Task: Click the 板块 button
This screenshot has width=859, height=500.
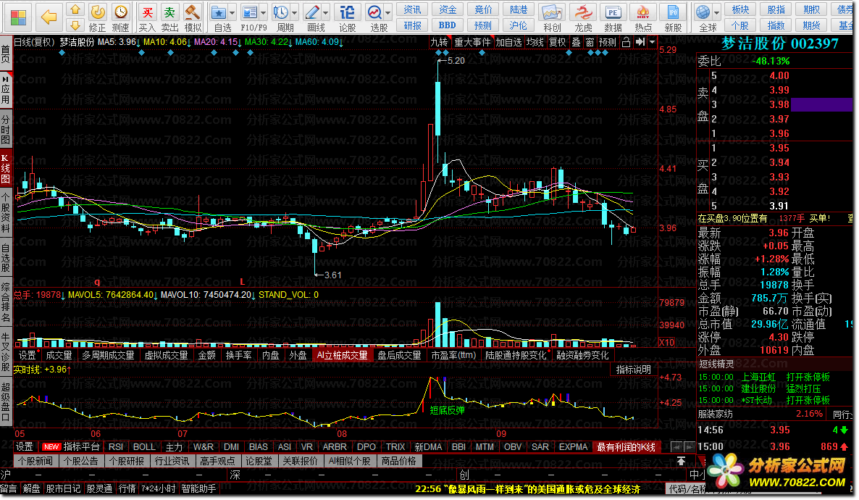Action: pyautogui.click(x=740, y=9)
